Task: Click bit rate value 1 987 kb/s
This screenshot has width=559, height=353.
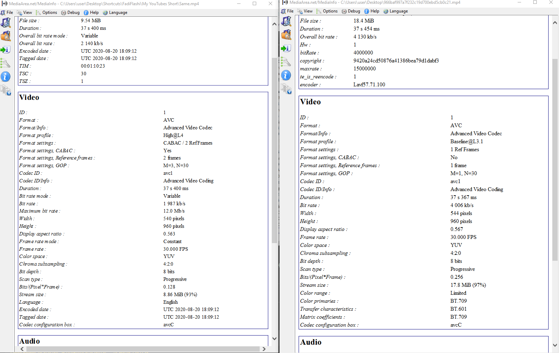Action: point(174,204)
